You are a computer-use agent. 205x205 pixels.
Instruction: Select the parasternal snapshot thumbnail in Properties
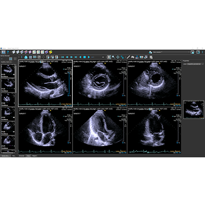[194, 109]
